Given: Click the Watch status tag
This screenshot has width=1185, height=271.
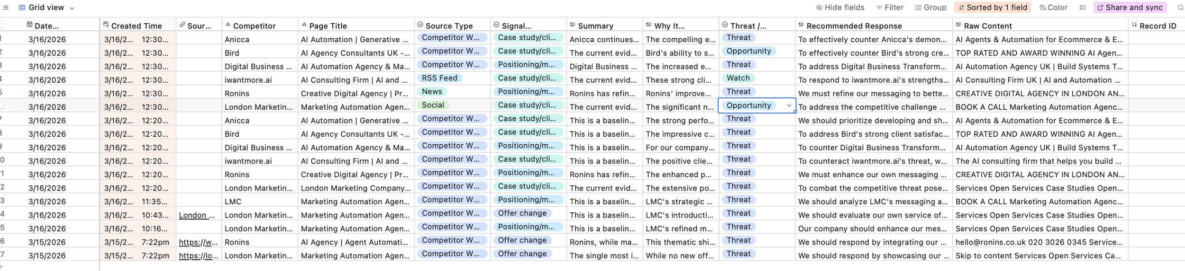Looking at the screenshot, I should click(738, 78).
